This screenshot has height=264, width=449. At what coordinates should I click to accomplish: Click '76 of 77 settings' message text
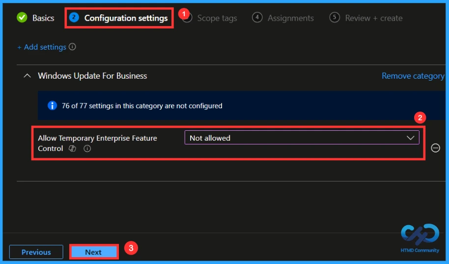(142, 106)
